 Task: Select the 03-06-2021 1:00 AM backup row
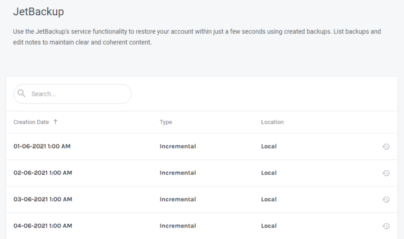coord(202,200)
